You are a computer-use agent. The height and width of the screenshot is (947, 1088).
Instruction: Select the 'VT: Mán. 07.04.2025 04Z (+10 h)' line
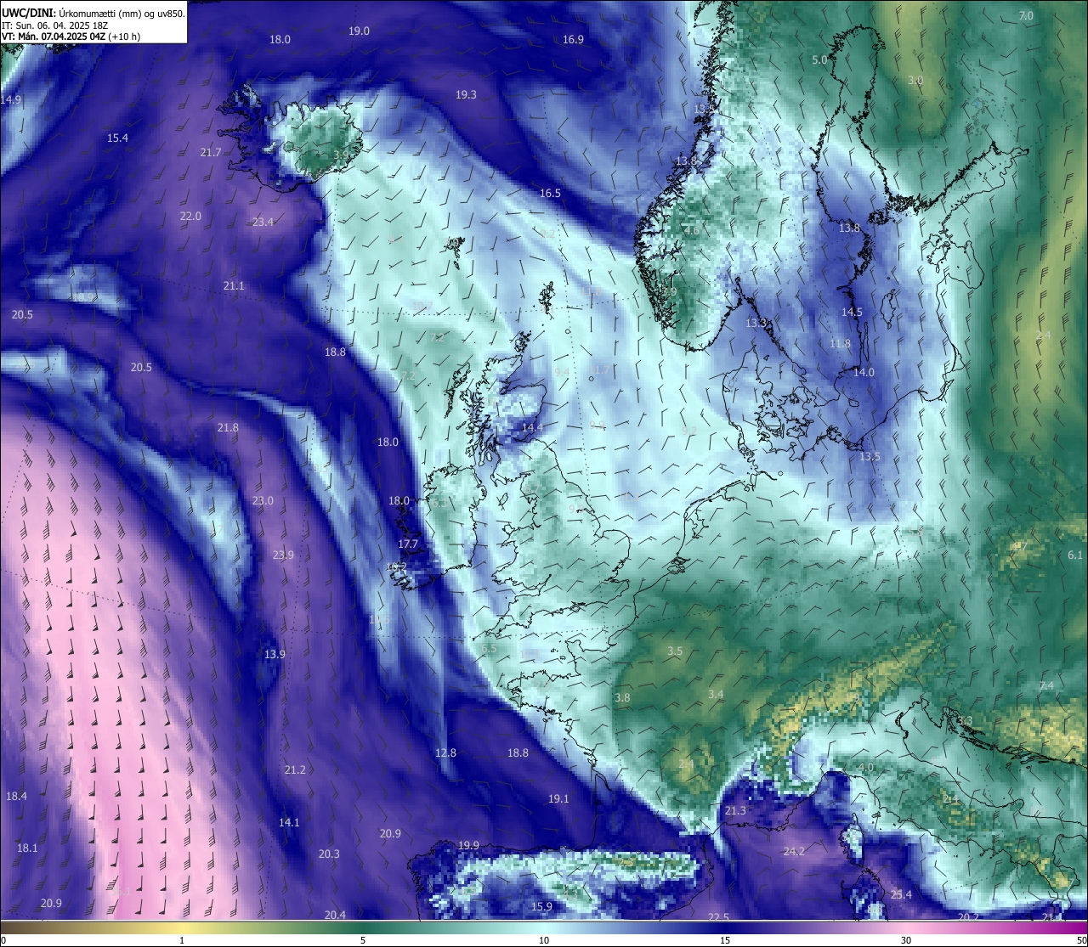click(71, 37)
